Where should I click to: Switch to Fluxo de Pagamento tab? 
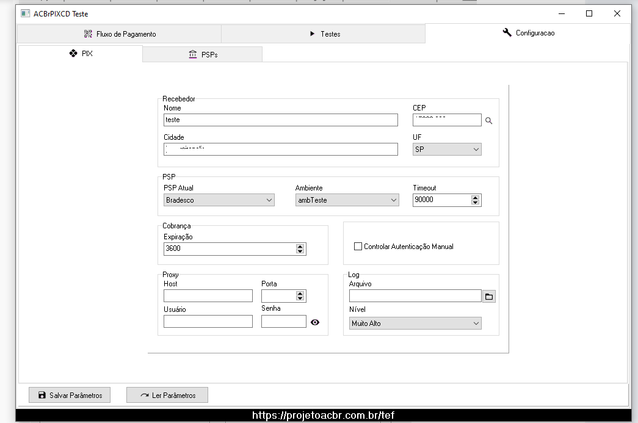120,34
